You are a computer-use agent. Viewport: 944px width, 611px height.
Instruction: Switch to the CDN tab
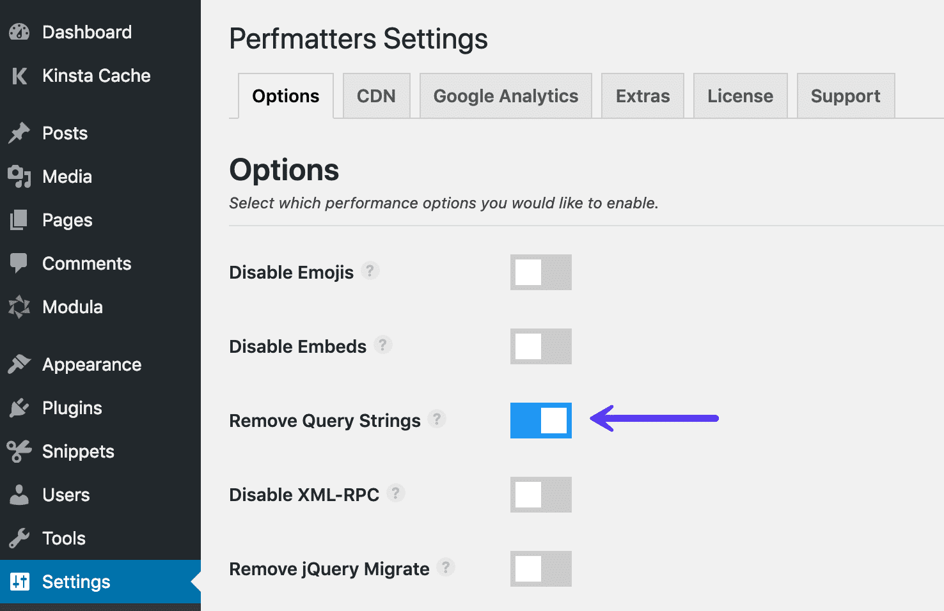coord(377,95)
